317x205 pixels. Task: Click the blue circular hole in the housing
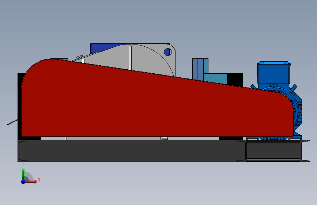pos(167,52)
